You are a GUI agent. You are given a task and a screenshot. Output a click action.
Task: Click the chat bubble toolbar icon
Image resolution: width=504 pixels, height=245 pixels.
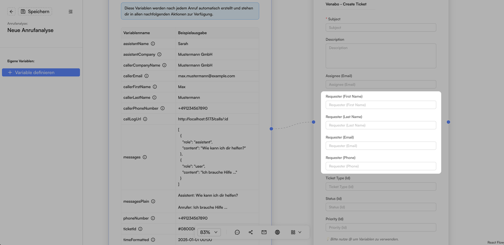coord(237,232)
